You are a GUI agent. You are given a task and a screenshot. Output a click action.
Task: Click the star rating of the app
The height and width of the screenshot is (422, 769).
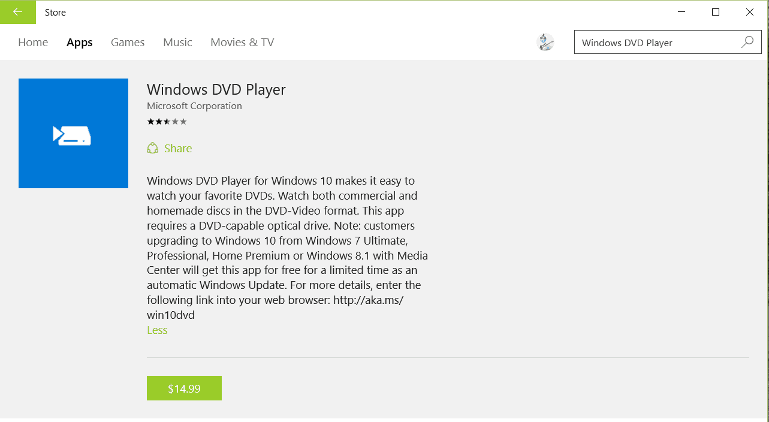pyautogui.click(x=167, y=122)
